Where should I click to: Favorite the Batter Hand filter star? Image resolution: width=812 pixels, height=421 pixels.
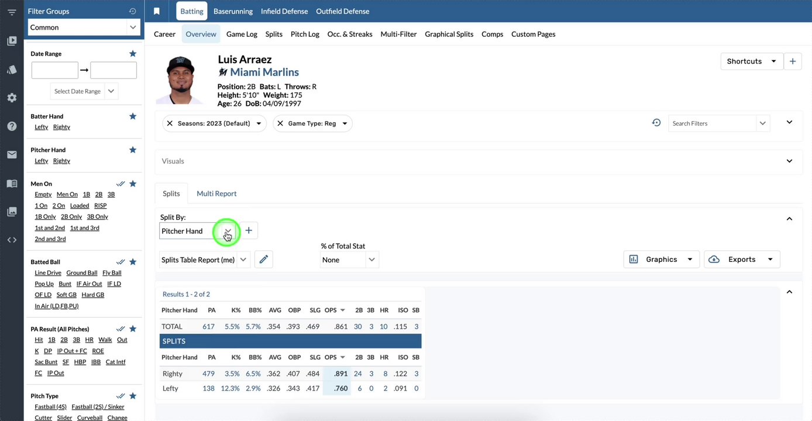(x=133, y=116)
